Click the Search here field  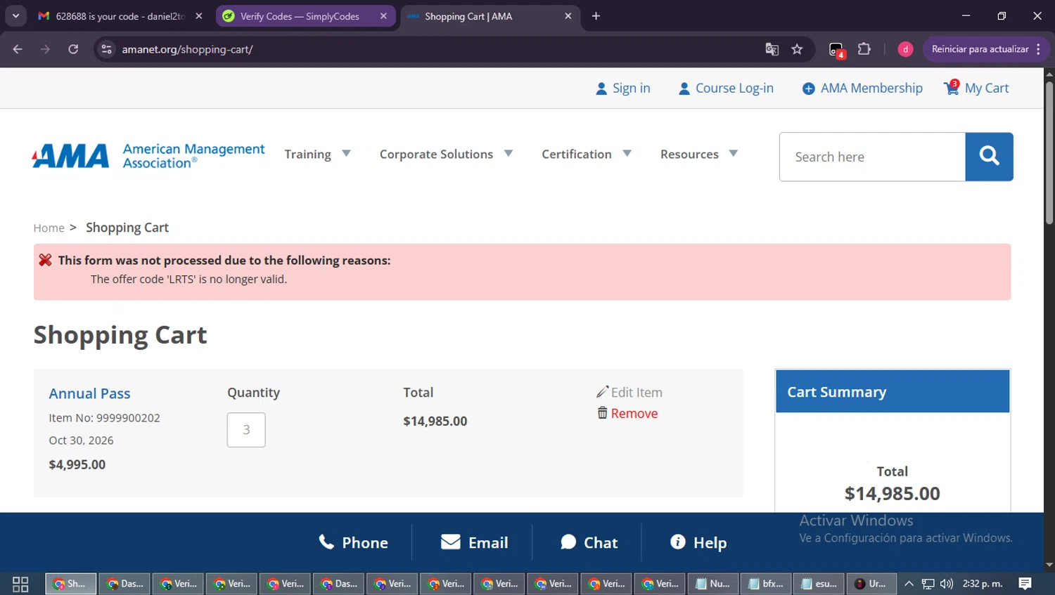coord(872,157)
